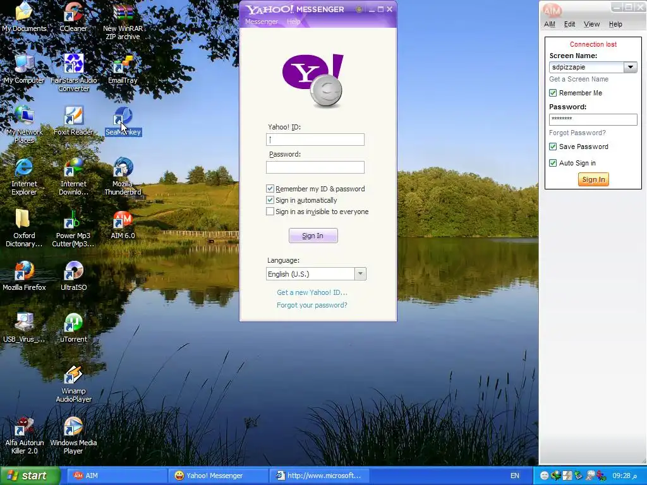Expand the AIM Screen Name dropdown arrow
This screenshot has width=647, height=485.
(631, 67)
